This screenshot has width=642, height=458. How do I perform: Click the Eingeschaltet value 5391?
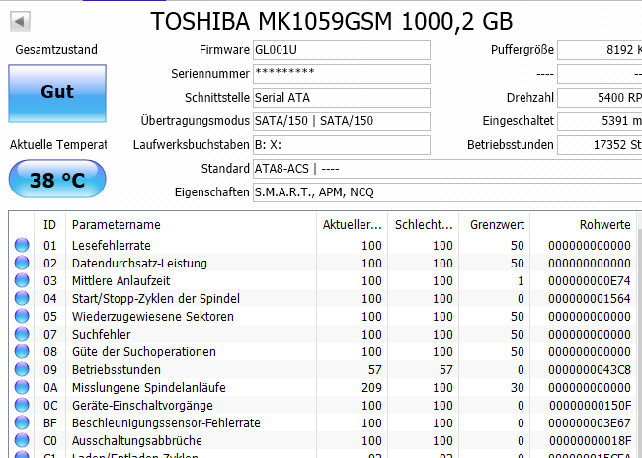click(600, 121)
